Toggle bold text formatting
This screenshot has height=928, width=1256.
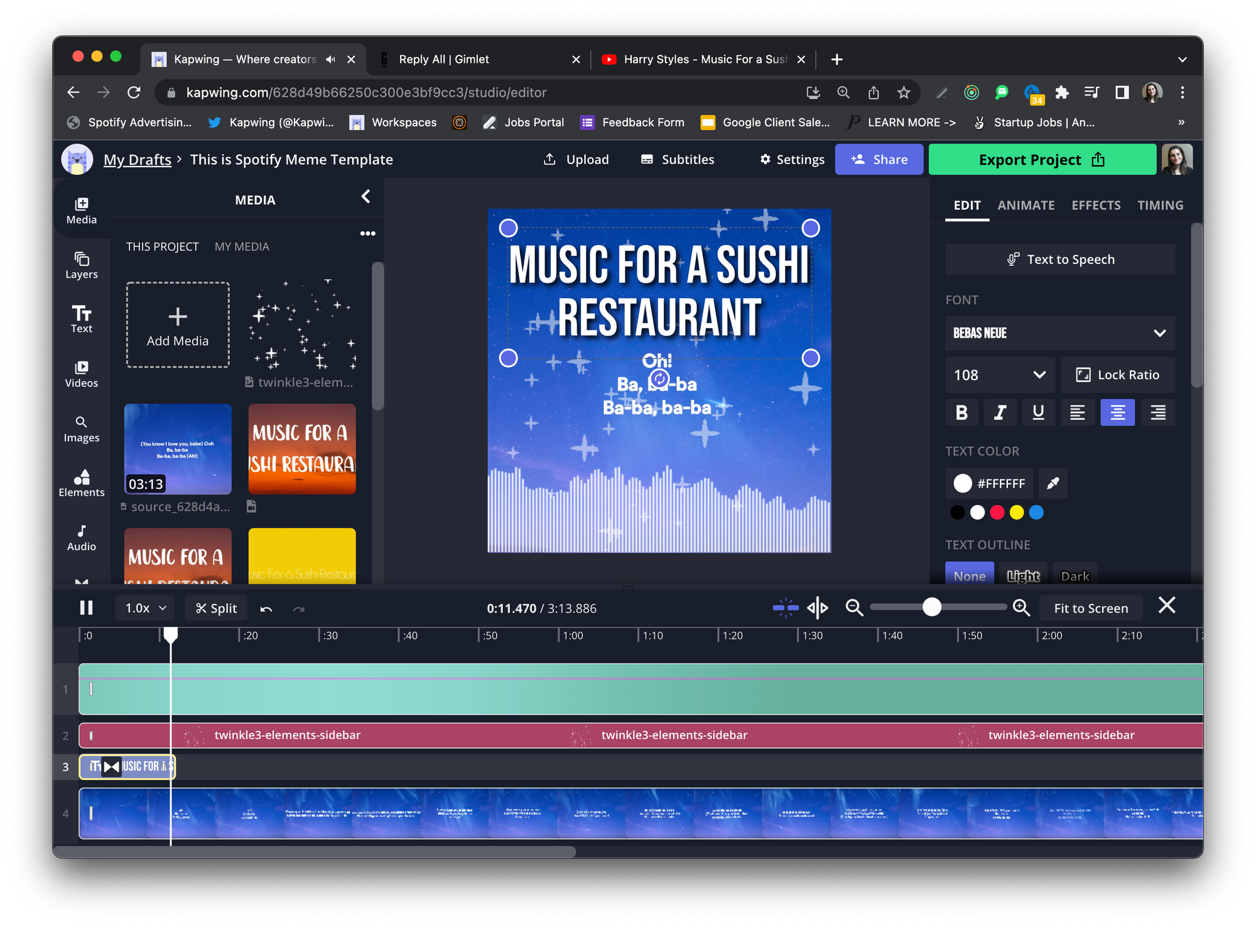click(x=961, y=413)
